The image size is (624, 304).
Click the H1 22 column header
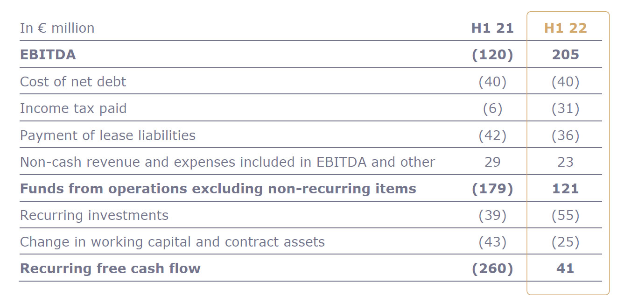[565, 28]
